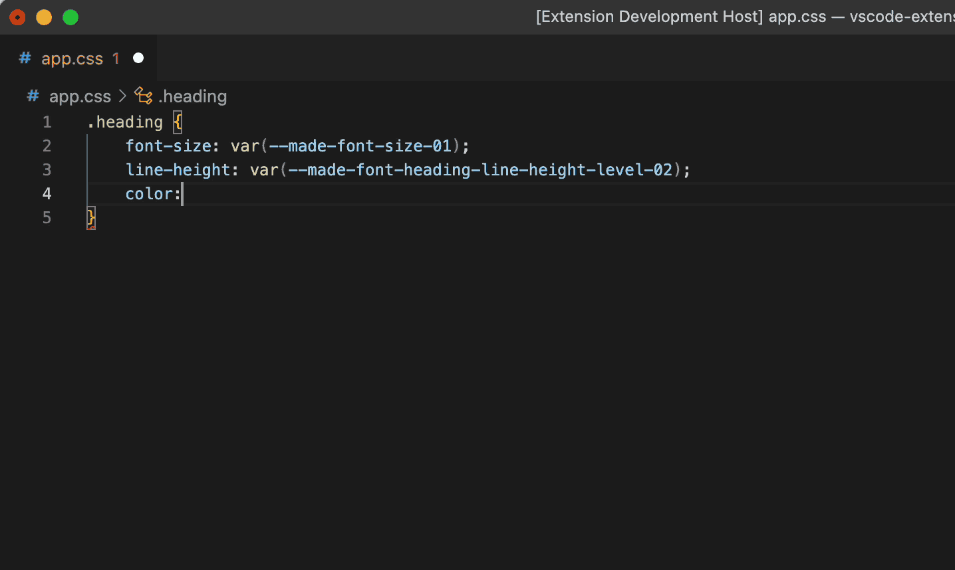Expand the breadcrumb chevron after app.css
955x570 pixels.
pyautogui.click(x=122, y=96)
